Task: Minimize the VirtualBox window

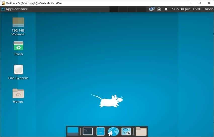Action: pos(191,3)
